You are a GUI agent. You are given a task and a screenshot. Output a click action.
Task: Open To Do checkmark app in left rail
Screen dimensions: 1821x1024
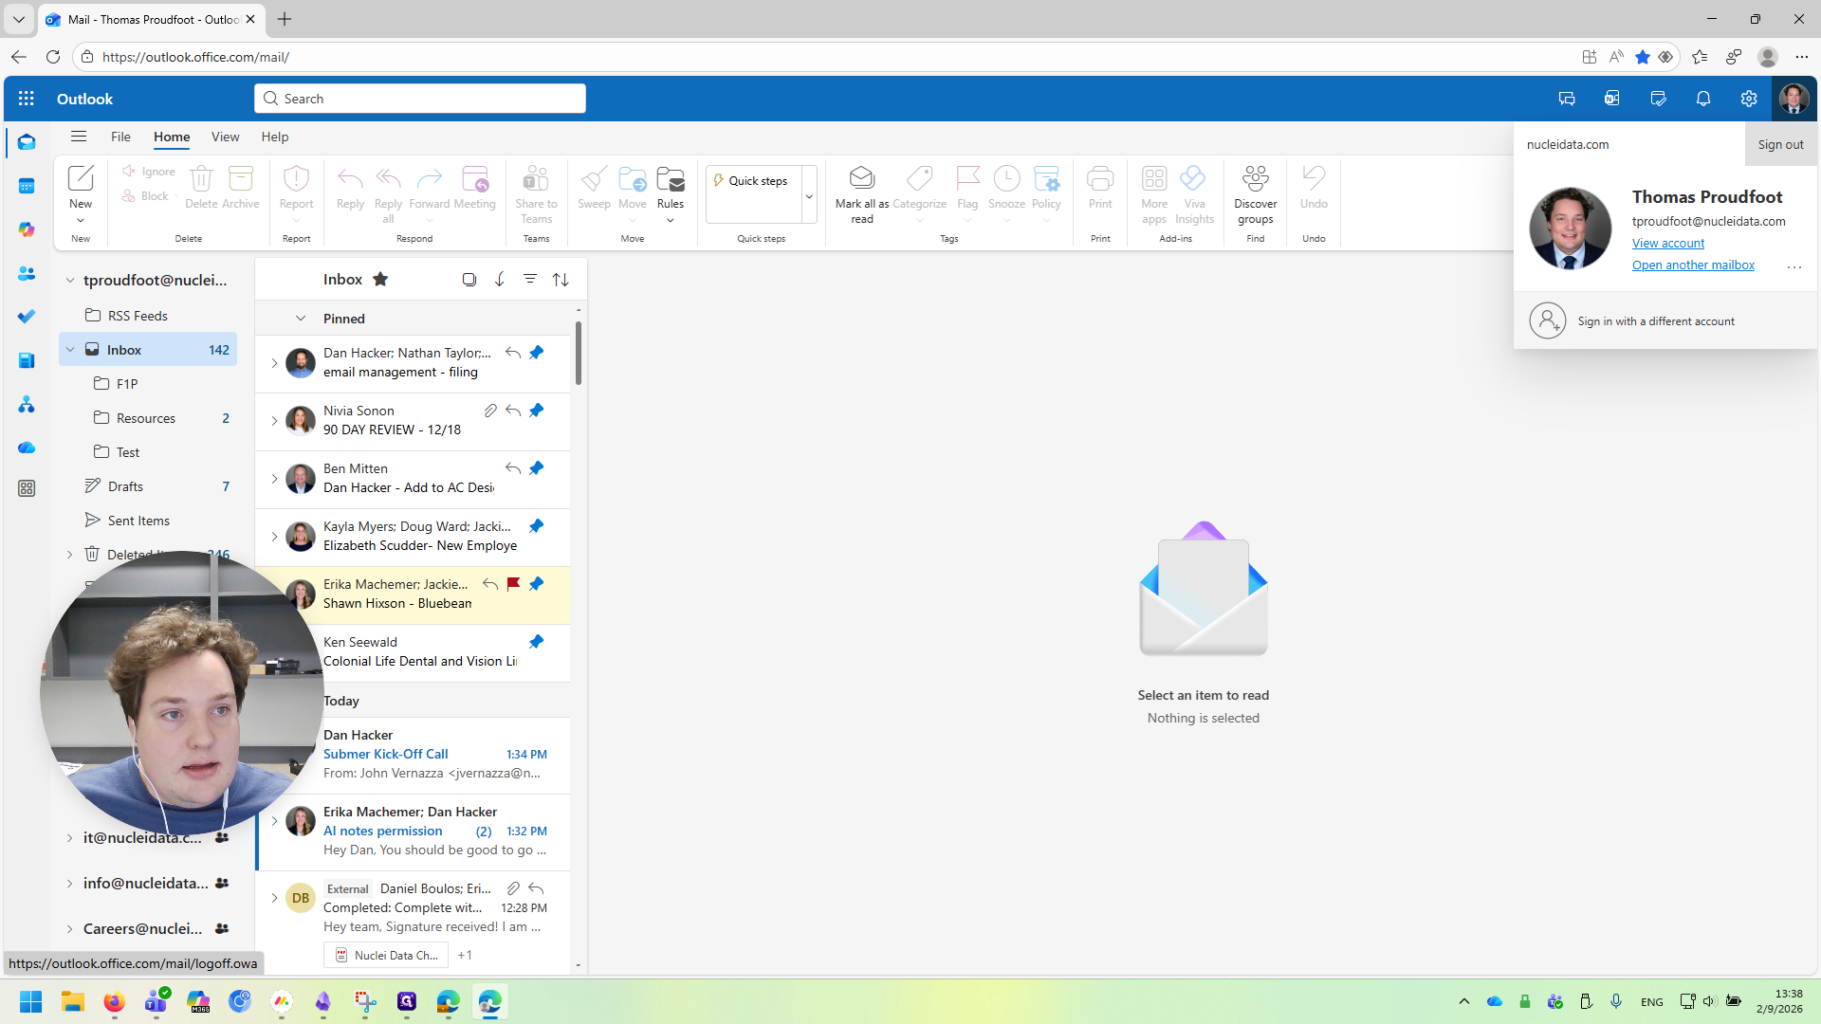[x=27, y=317]
